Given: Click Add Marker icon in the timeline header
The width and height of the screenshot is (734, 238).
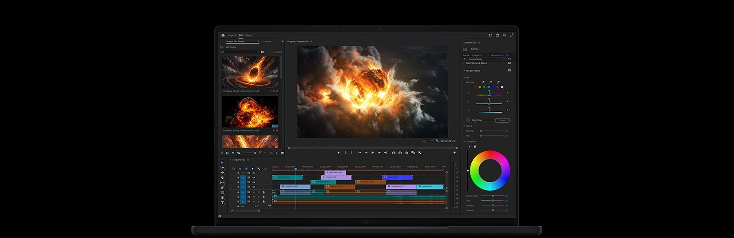Looking at the screenshot, I should pyautogui.click(x=253, y=169).
